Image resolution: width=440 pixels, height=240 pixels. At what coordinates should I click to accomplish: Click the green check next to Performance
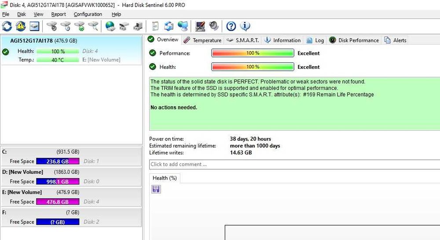(152, 53)
